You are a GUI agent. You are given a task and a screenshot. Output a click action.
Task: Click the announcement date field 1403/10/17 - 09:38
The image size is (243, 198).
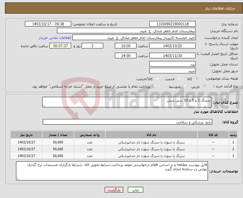(x=48, y=24)
